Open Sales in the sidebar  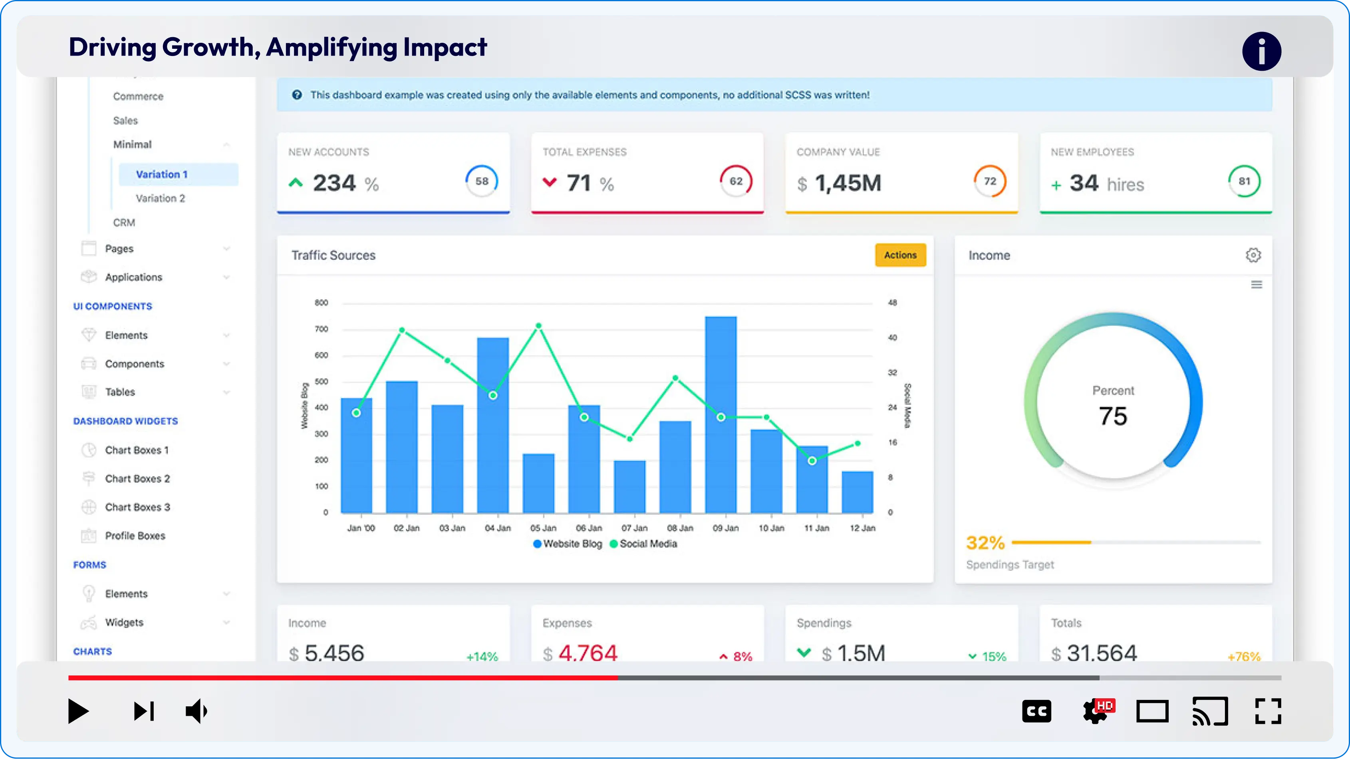coord(126,121)
